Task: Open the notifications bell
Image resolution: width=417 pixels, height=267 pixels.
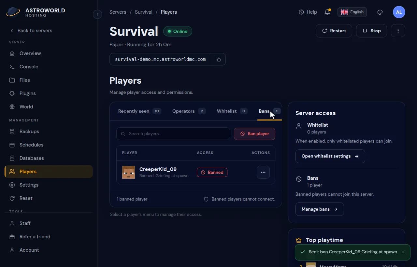Action: click(x=327, y=12)
